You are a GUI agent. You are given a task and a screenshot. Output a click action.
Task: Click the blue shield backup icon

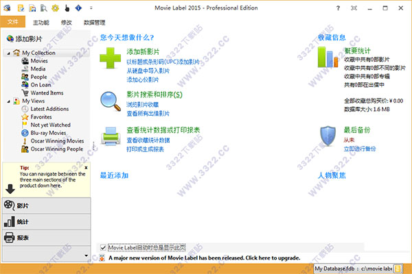pos(328,136)
